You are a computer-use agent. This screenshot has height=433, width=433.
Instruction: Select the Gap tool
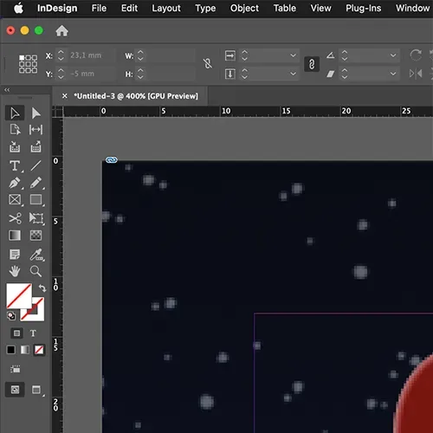[x=36, y=130]
